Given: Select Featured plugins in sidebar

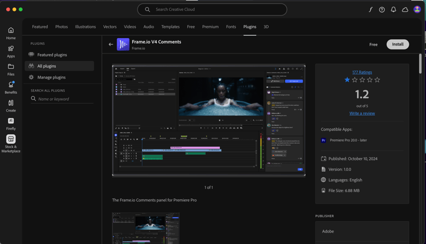Looking at the screenshot, I should [x=52, y=55].
